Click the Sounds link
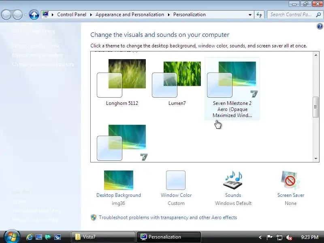This screenshot has width=324, height=243. pos(233,195)
